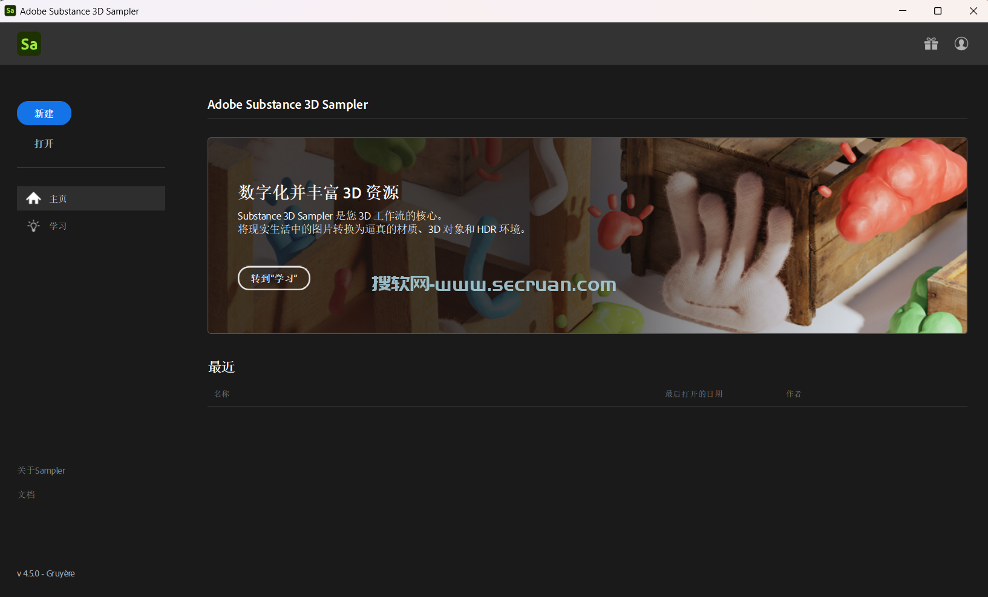Maximize the Sampler window
This screenshot has width=988, height=597.
click(x=938, y=11)
